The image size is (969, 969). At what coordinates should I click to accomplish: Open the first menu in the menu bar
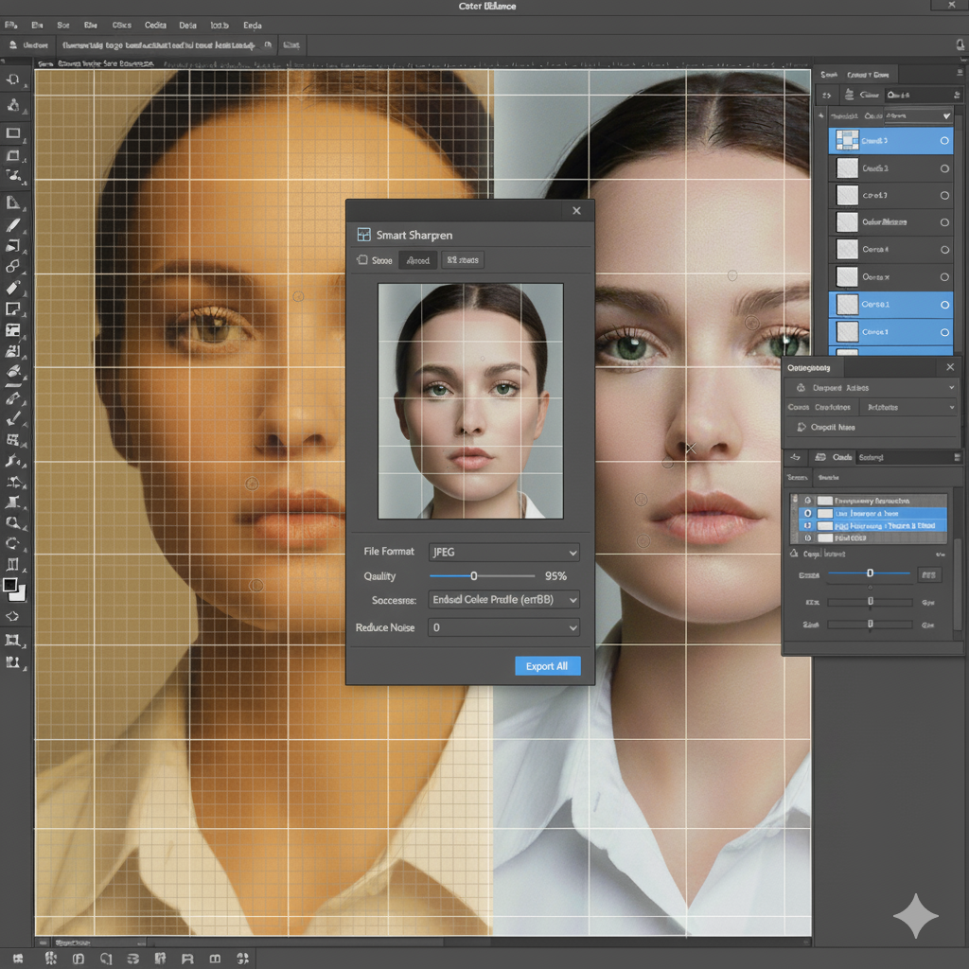click(x=11, y=26)
